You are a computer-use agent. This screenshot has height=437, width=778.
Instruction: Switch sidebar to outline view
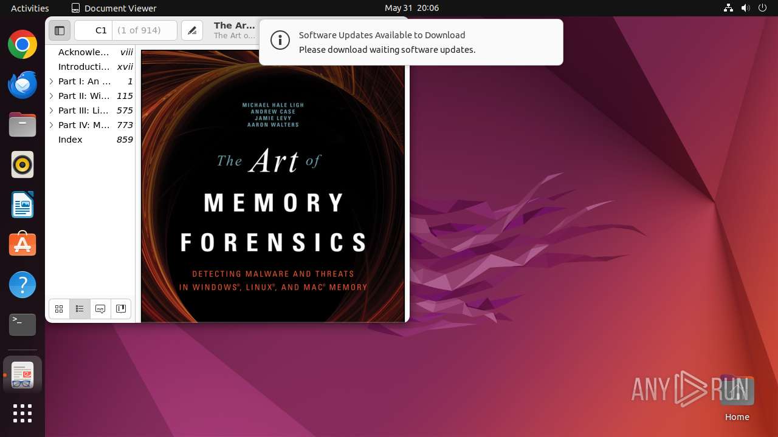click(80, 309)
